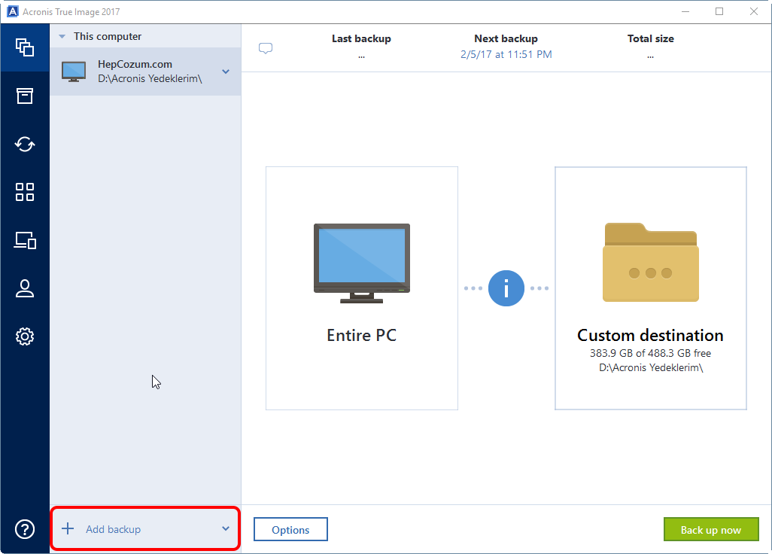Click the Next backup date 2/5/17

tap(506, 55)
